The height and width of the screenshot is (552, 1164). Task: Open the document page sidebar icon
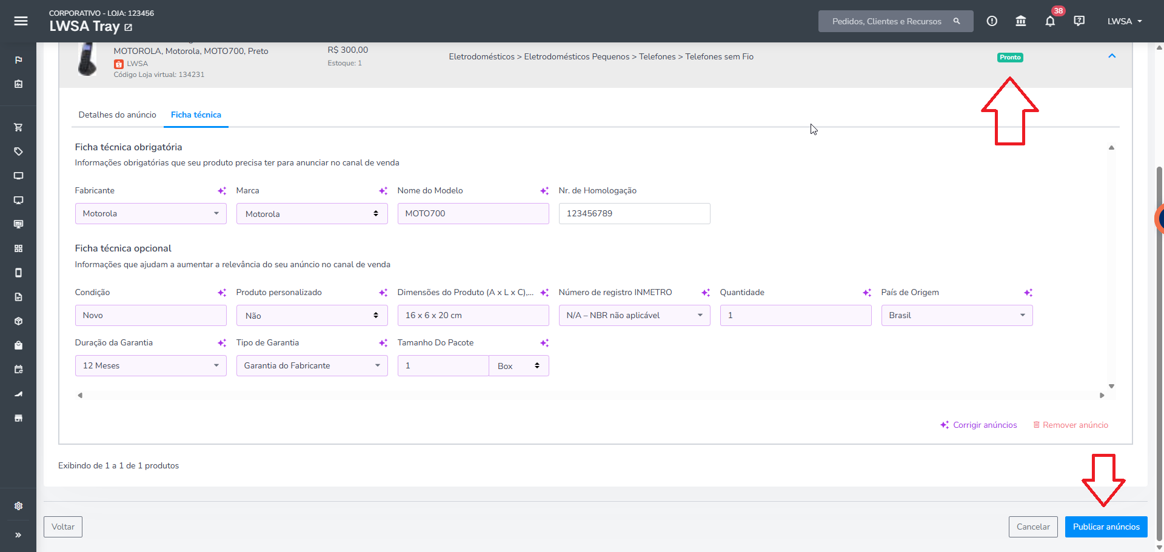[x=19, y=297]
